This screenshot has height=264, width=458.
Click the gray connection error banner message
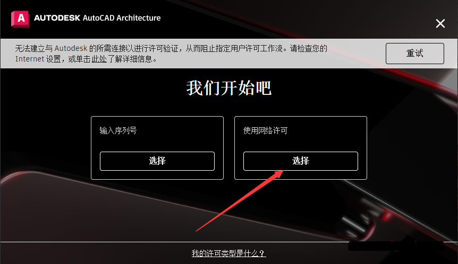[171, 54]
